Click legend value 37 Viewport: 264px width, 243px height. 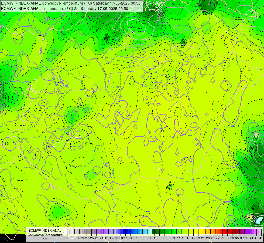coord(242,238)
